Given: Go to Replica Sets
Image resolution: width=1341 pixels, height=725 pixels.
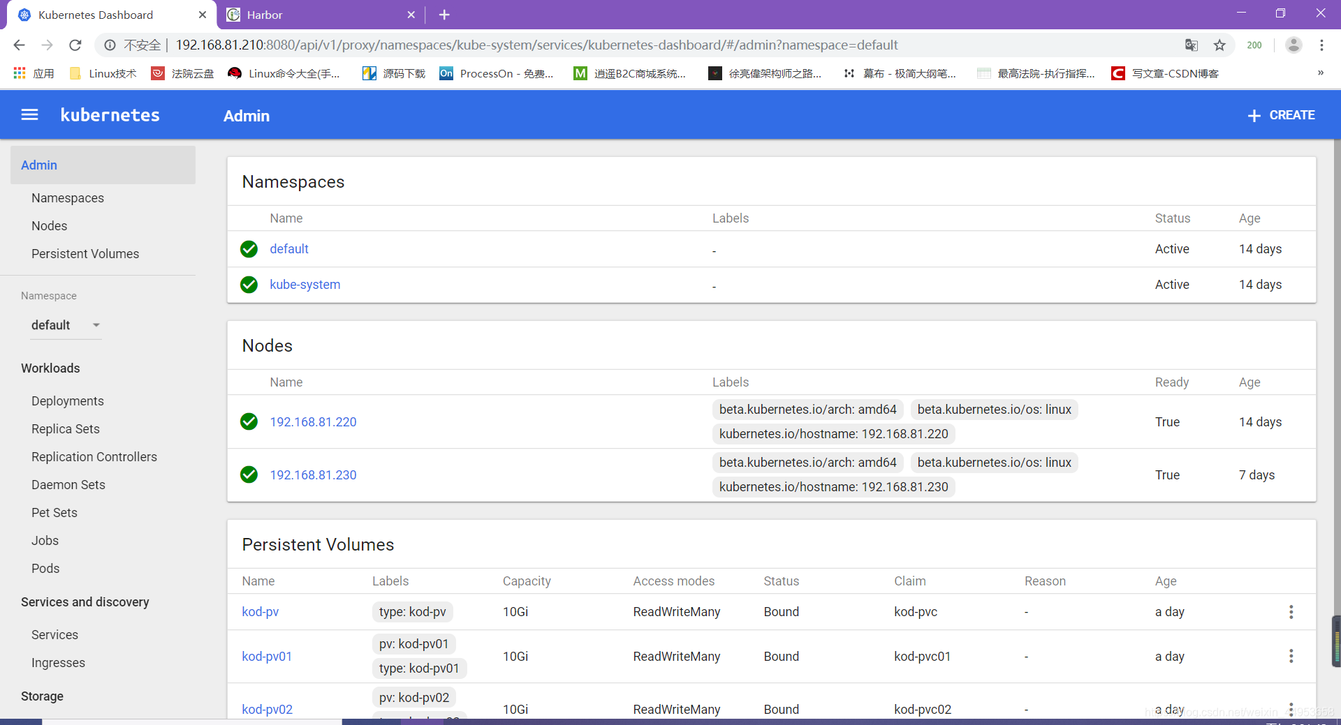Looking at the screenshot, I should pos(66,429).
